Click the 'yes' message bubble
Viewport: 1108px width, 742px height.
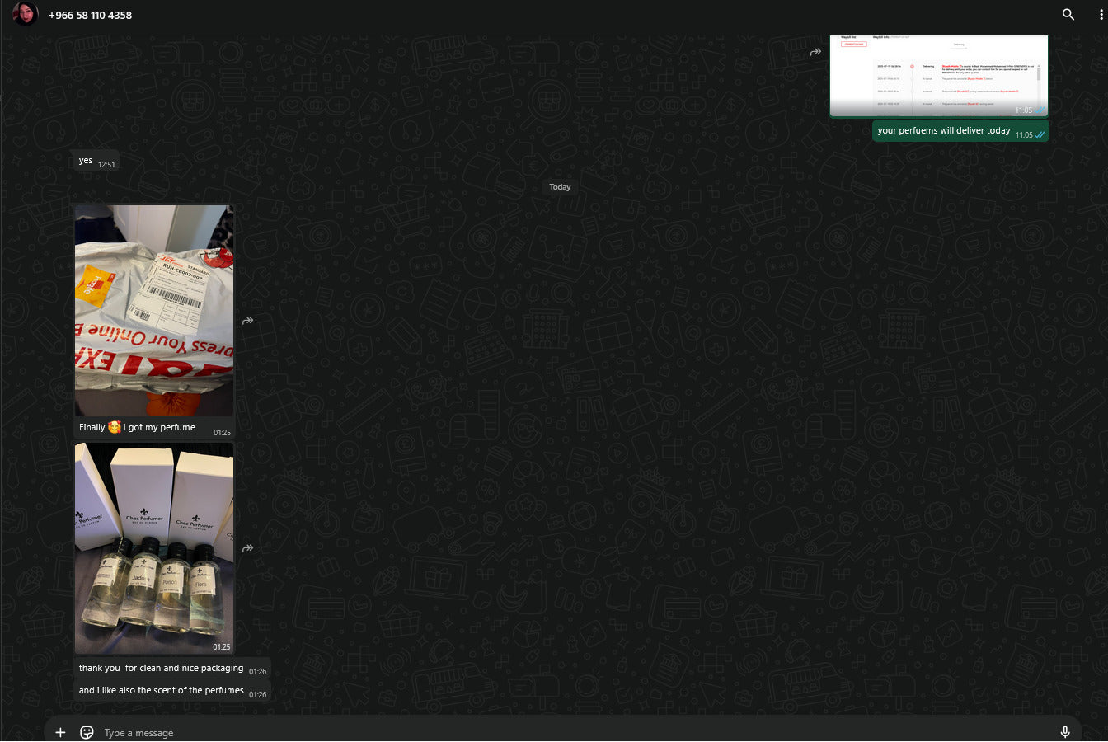click(86, 161)
